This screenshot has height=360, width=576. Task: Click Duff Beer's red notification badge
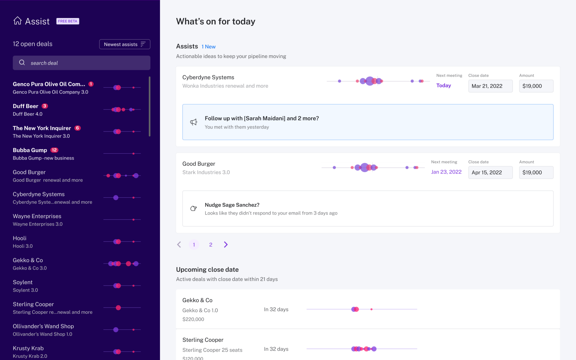click(x=45, y=106)
